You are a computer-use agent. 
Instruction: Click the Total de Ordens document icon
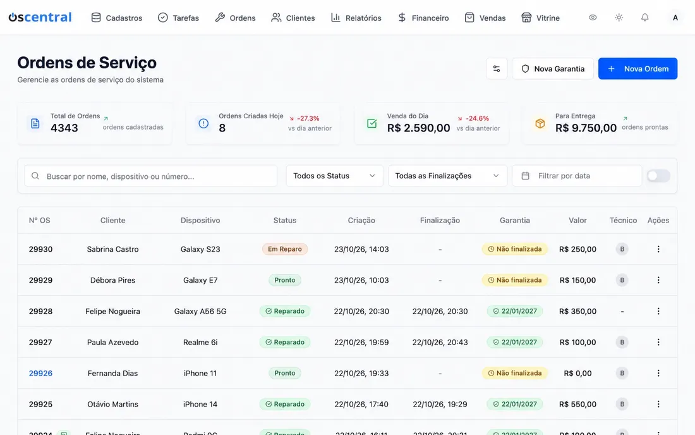[x=35, y=123]
